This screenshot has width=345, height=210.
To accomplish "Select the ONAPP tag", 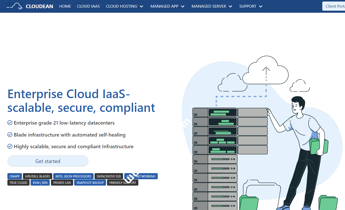I will click(x=15, y=176).
